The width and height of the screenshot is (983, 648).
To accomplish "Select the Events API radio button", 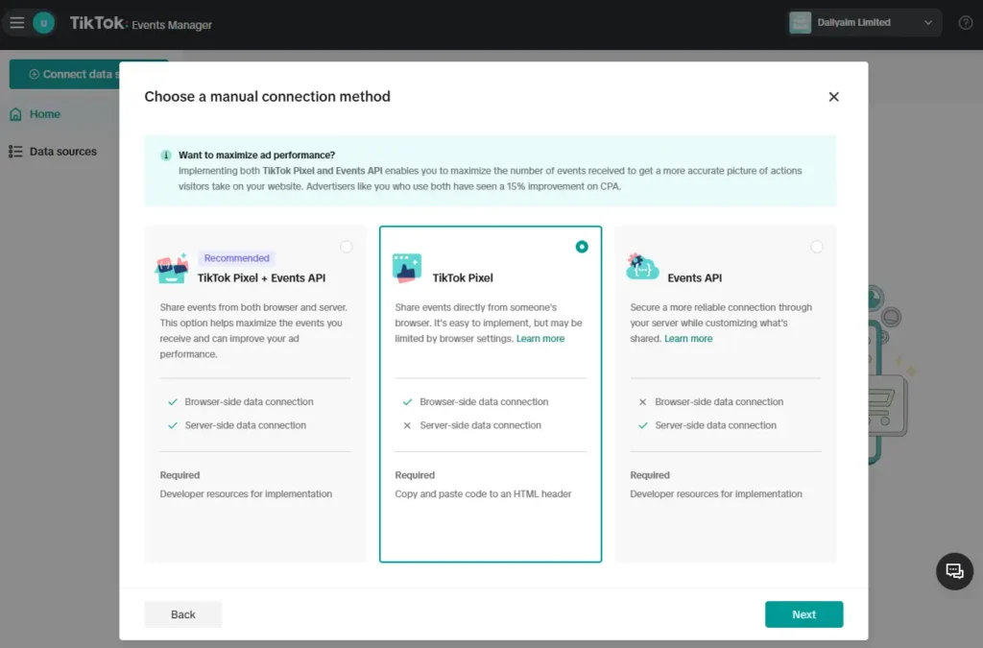I will click(816, 247).
